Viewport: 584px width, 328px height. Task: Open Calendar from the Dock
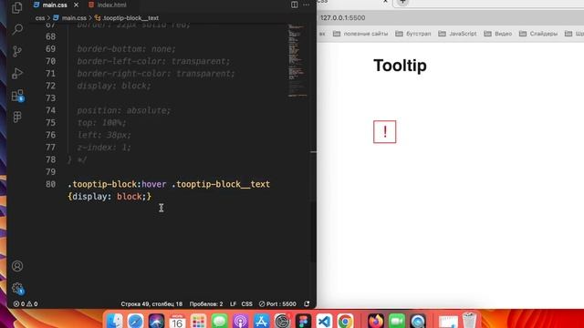(x=177, y=321)
